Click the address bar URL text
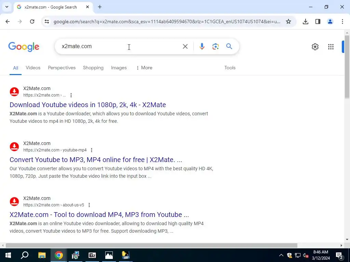 click(x=167, y=21)
